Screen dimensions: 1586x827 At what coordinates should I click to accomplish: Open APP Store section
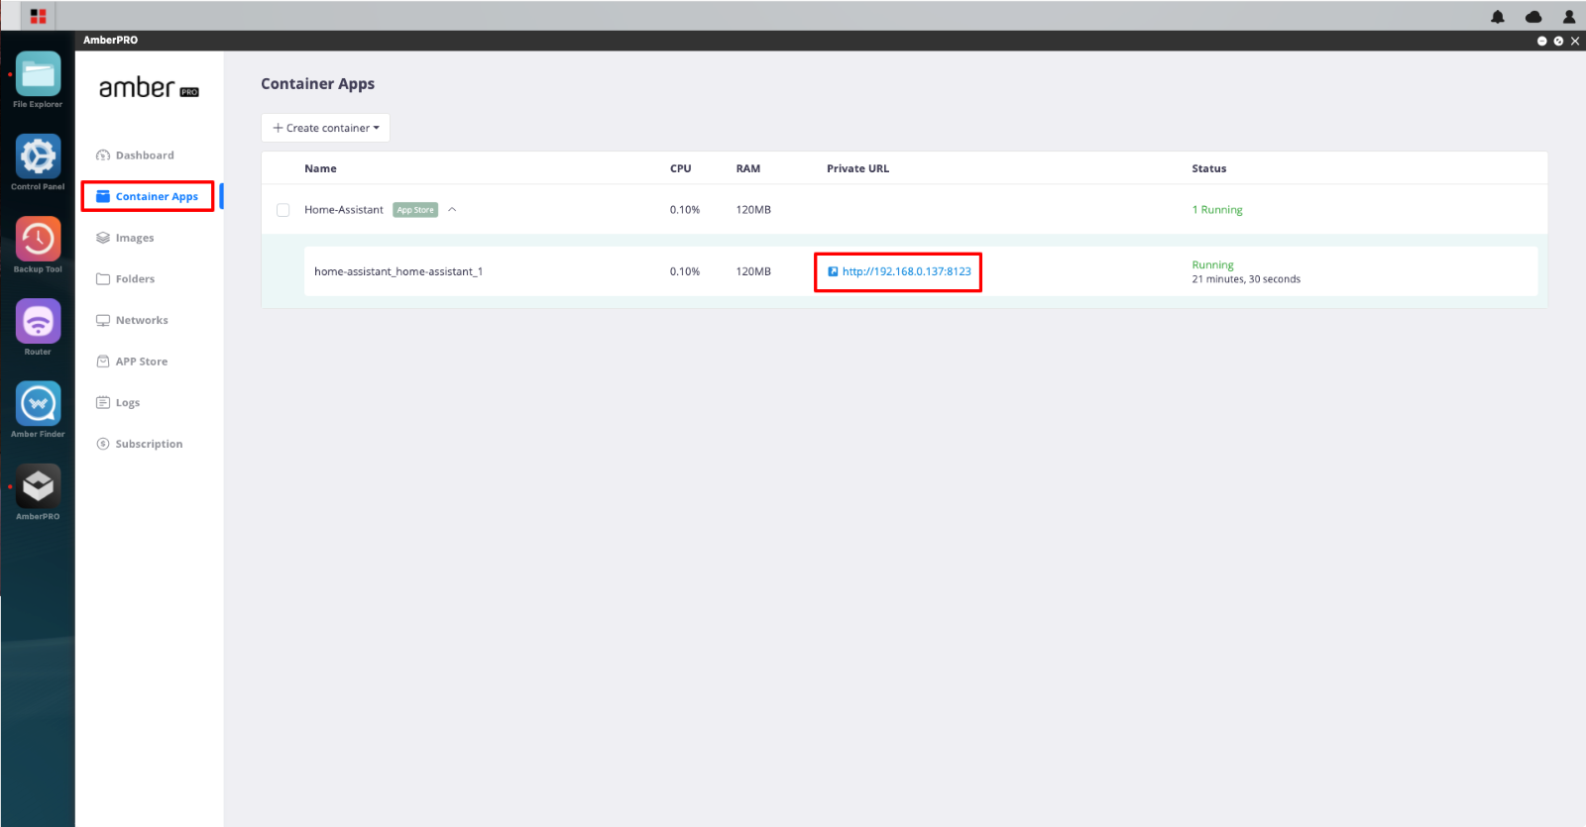(x=142, y=362)
